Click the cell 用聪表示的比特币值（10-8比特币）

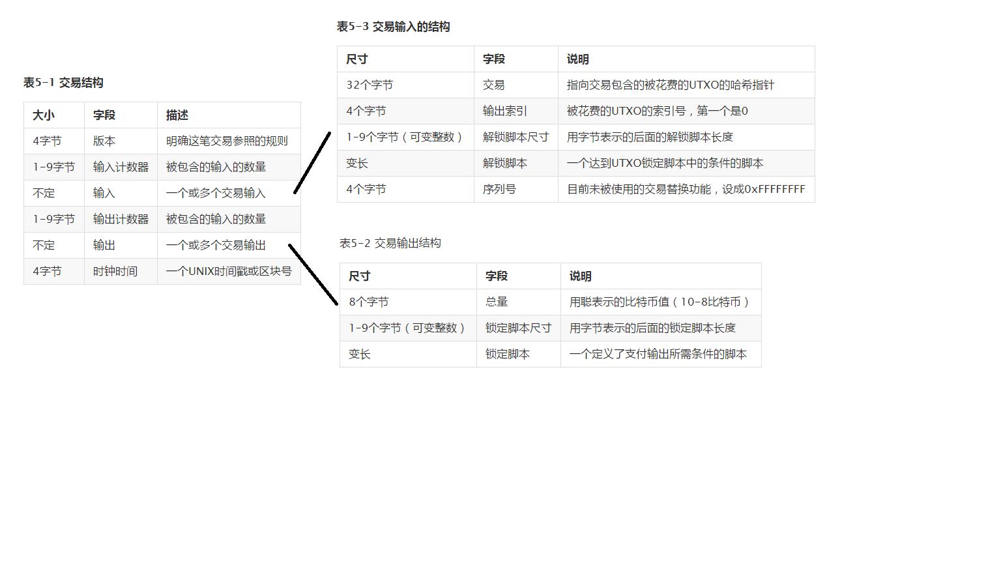pos(661,302)
